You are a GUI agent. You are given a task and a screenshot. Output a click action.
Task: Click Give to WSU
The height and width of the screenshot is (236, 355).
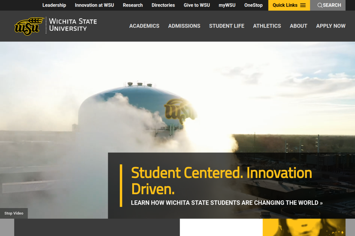pyautogui.click(x=197, y=5)
